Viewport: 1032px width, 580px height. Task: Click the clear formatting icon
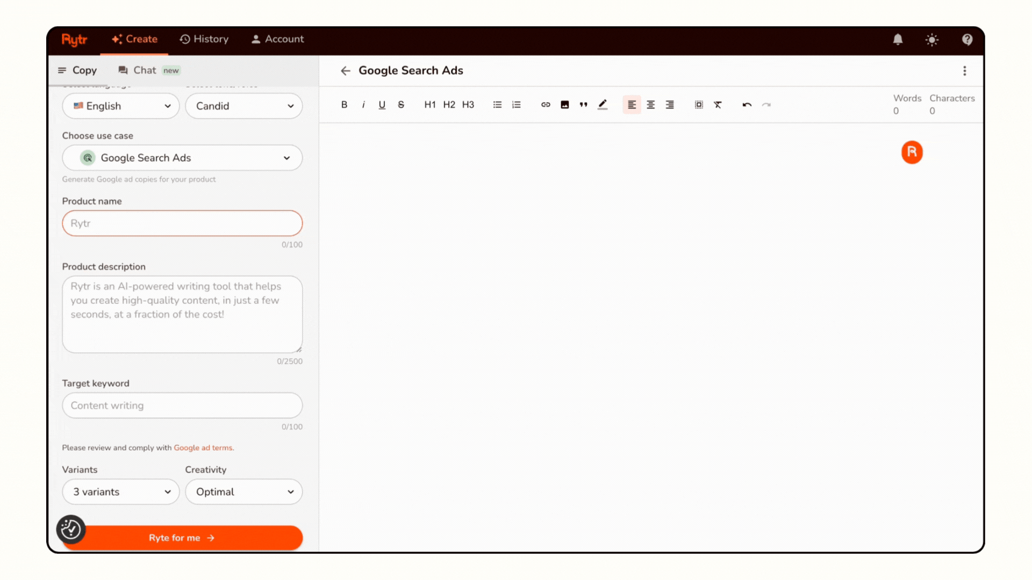718,105
